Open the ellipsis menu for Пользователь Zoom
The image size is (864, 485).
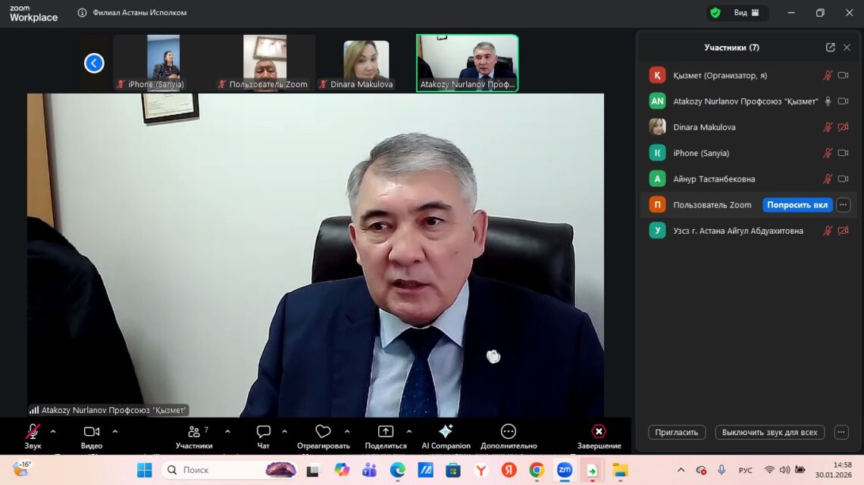(x=843, y=204)
